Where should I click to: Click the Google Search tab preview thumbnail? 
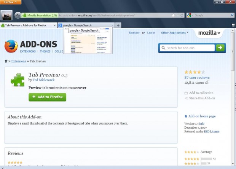pyautogui.click(x=88, y=41)
